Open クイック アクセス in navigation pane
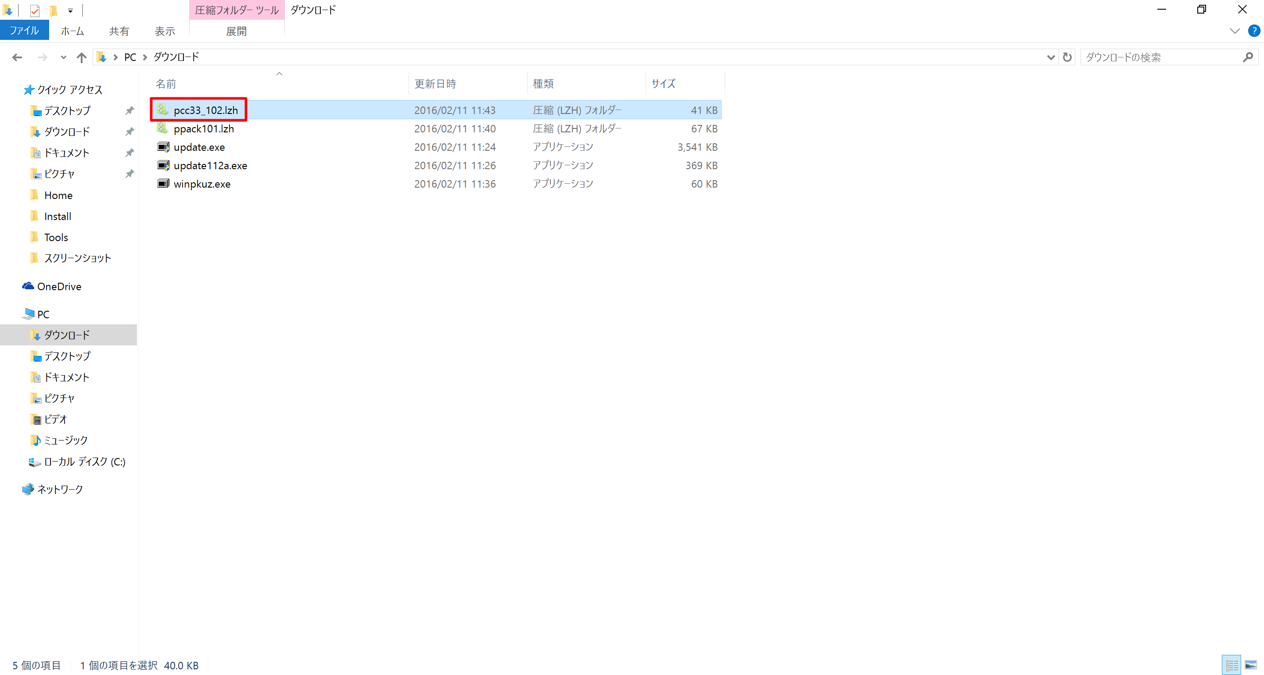 (x=70, y=90)
